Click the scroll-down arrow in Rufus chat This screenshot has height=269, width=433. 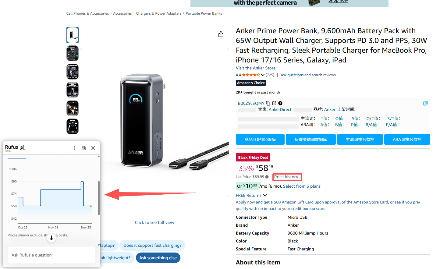coord(51,238)
